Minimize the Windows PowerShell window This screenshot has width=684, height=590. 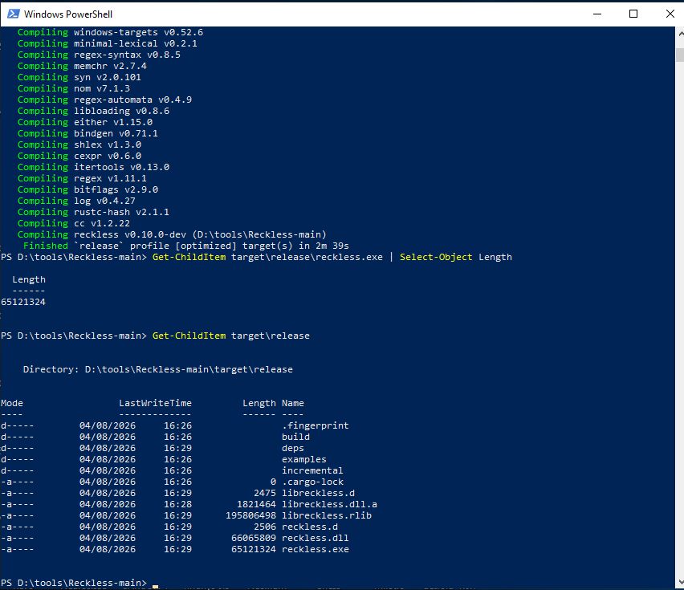coord(597,14)
